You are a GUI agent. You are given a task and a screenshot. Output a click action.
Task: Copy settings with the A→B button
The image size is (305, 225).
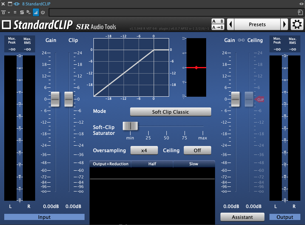218,27
